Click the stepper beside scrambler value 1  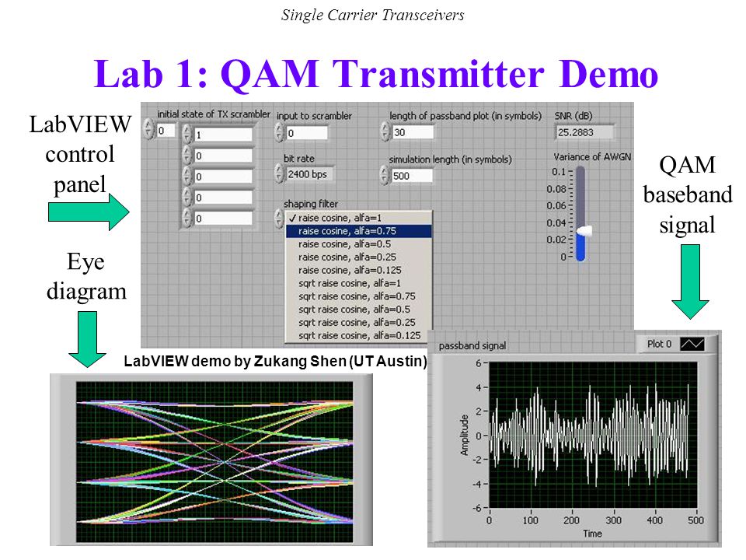(187, 135)
